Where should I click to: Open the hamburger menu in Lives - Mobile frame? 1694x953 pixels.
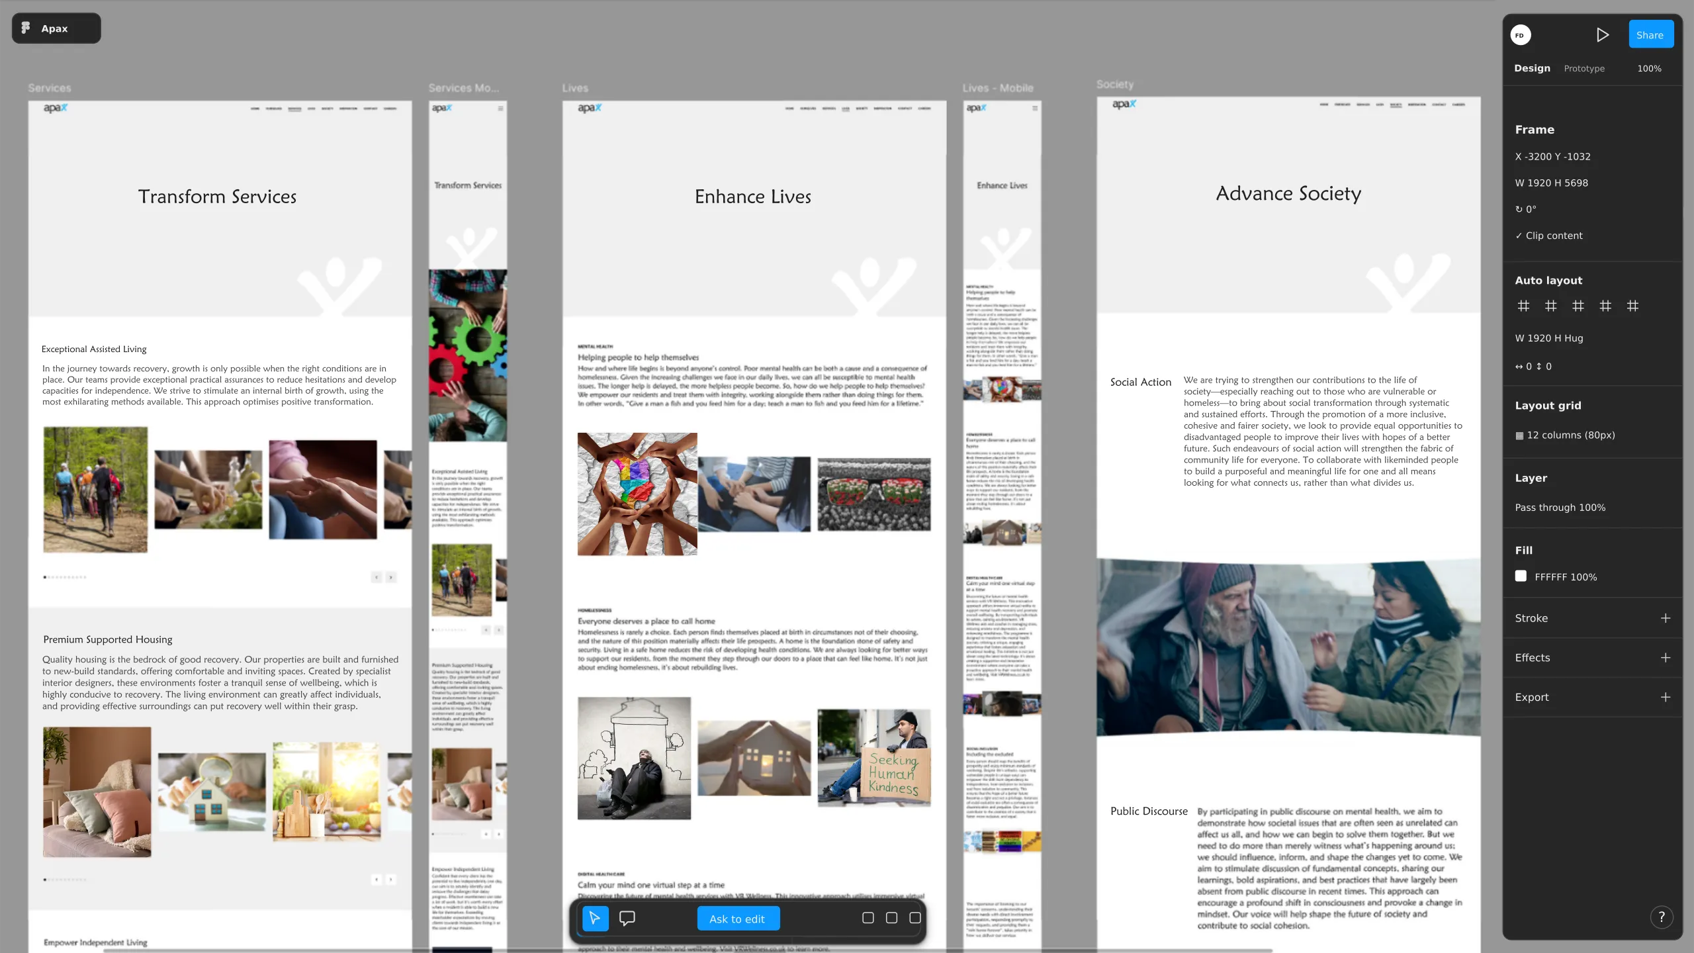pos(1035,109)
